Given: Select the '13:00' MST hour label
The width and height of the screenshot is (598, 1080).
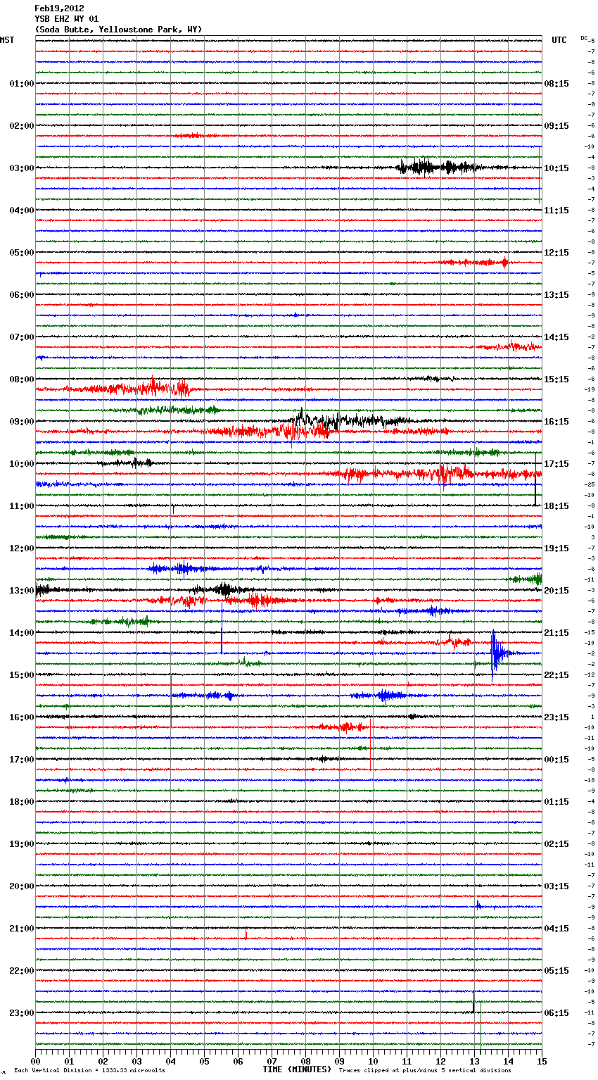Looking at the screenshot, I should tap(22, 591).
